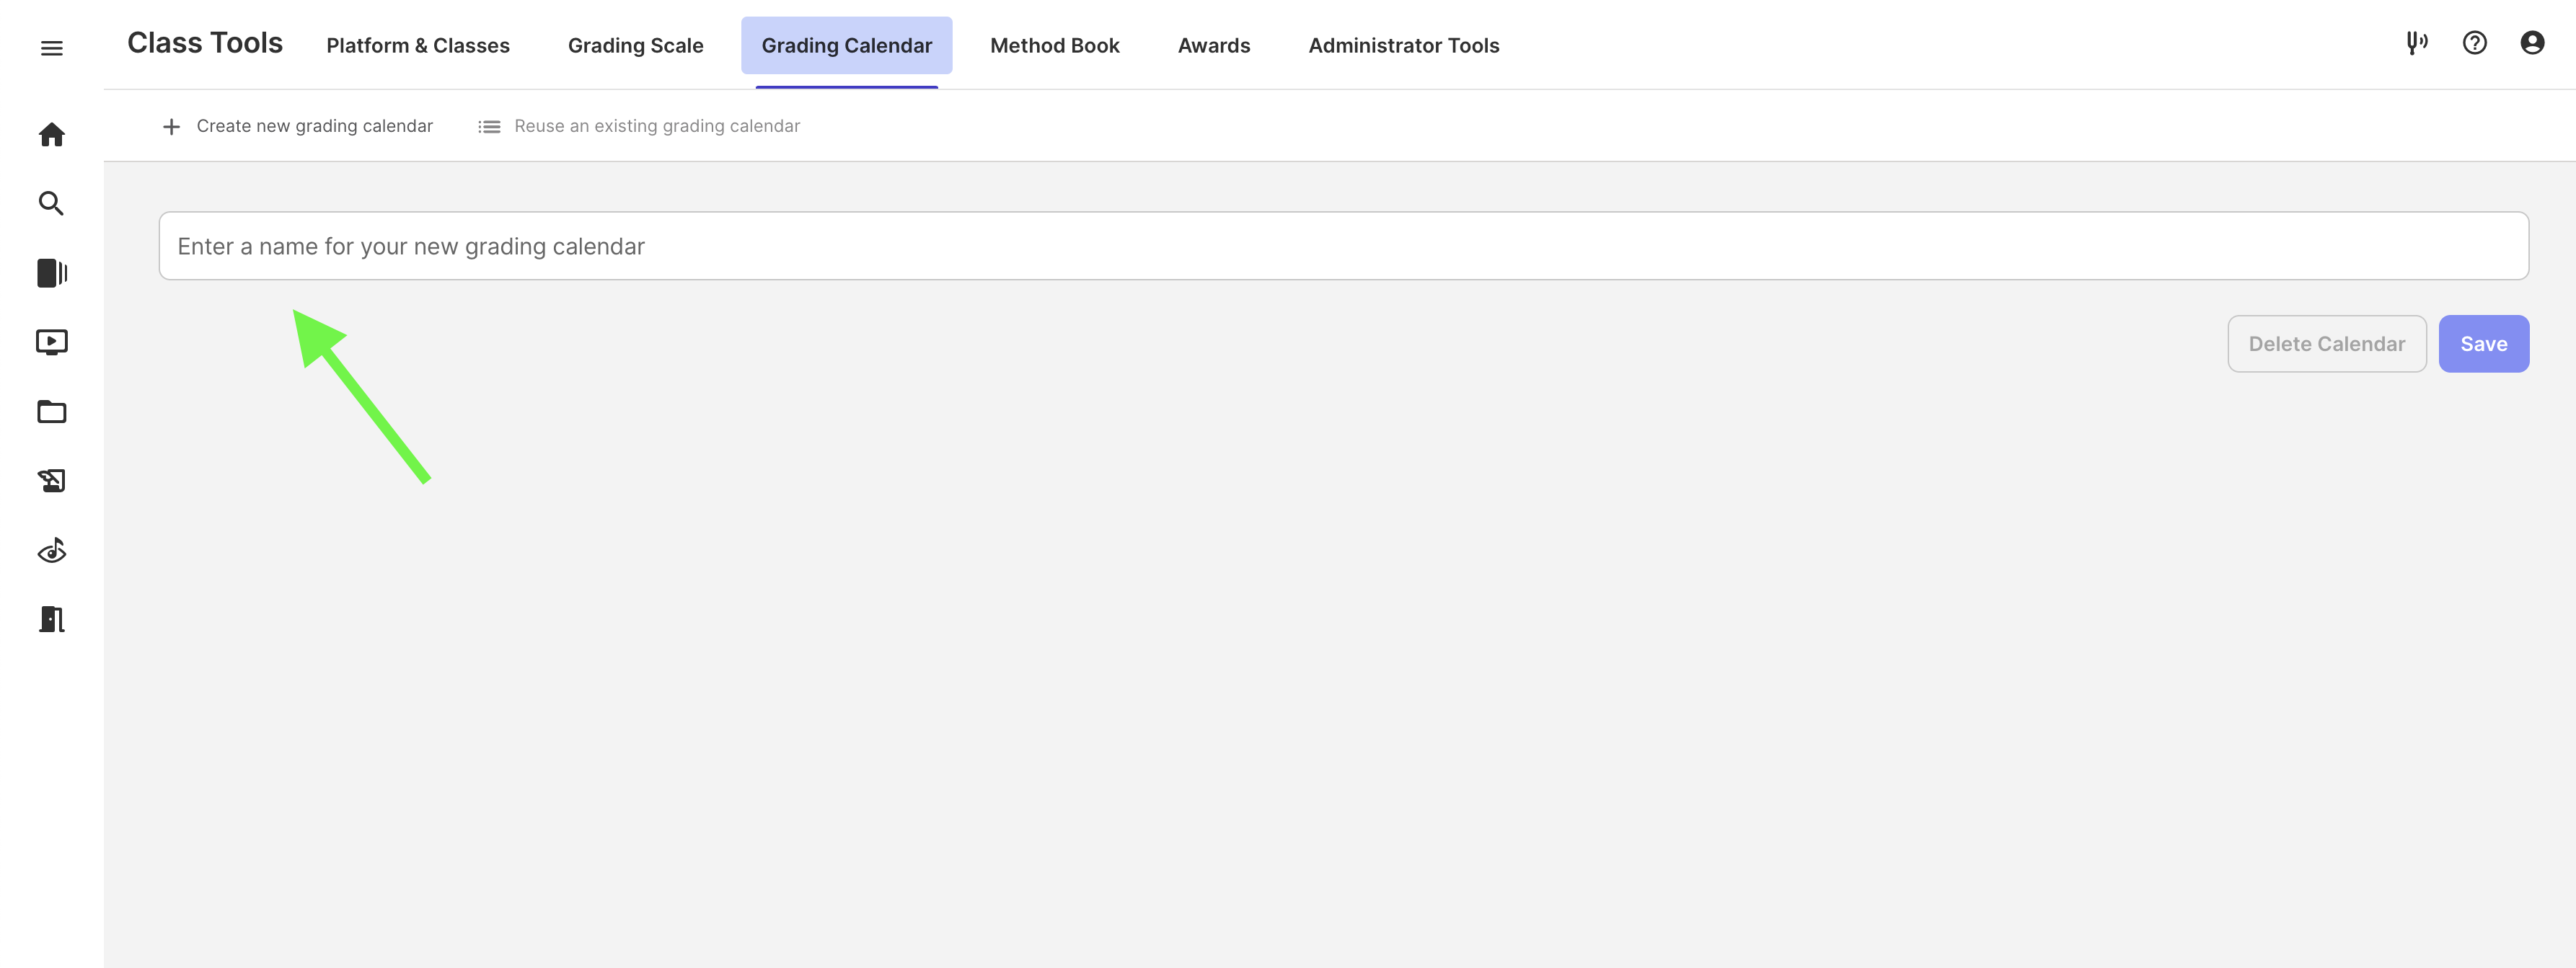
Task: Click the sight-reading eye-note icon
Action: [x=52, y=551]
